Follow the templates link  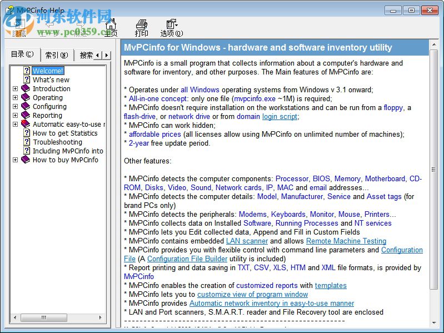click(x=331, y=285)
